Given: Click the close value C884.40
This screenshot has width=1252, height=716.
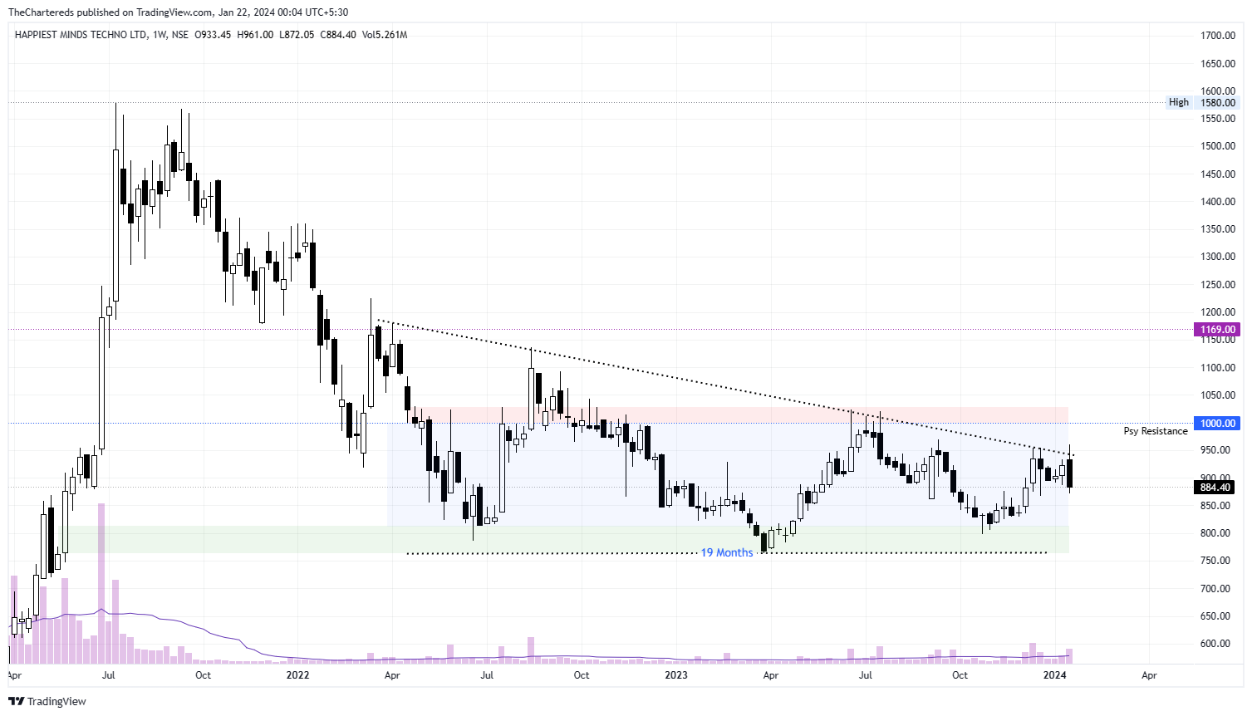Looking at the screenshot, I should (x=338, y=35).
